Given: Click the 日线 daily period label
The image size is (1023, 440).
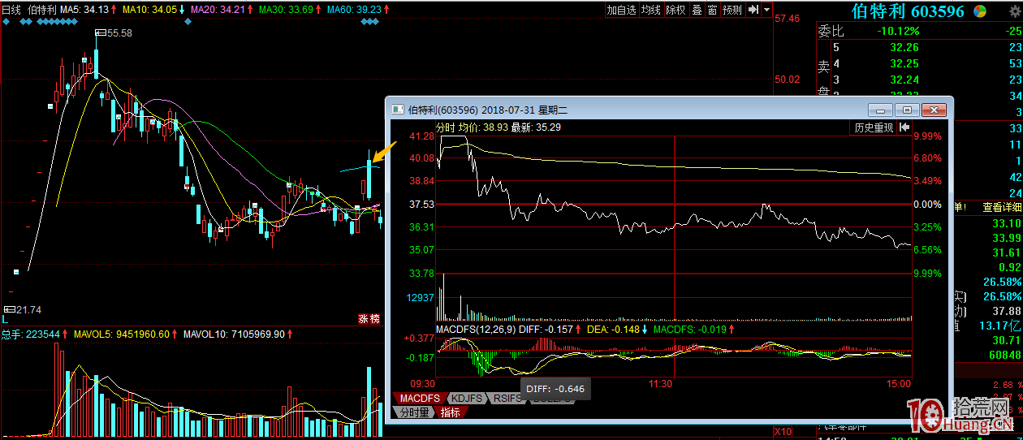Looking at the screenshot, I should [x=11, y=10].
